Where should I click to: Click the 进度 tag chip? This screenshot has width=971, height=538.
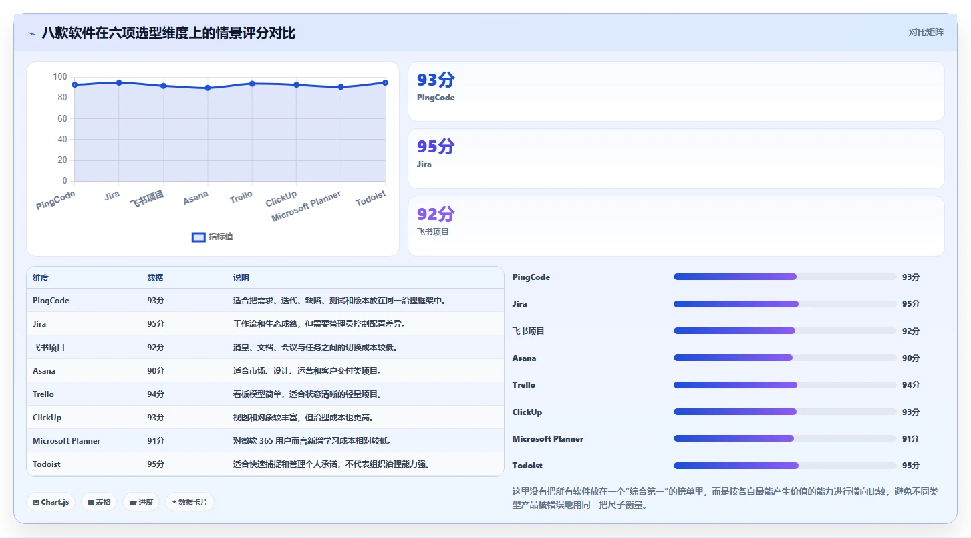coord(141,502)
